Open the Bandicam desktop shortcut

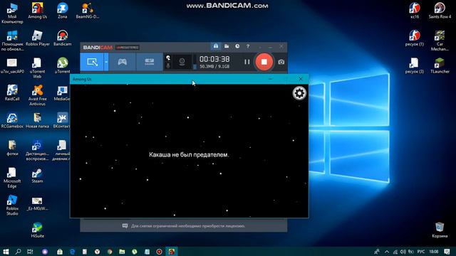[x=62, y=38]
